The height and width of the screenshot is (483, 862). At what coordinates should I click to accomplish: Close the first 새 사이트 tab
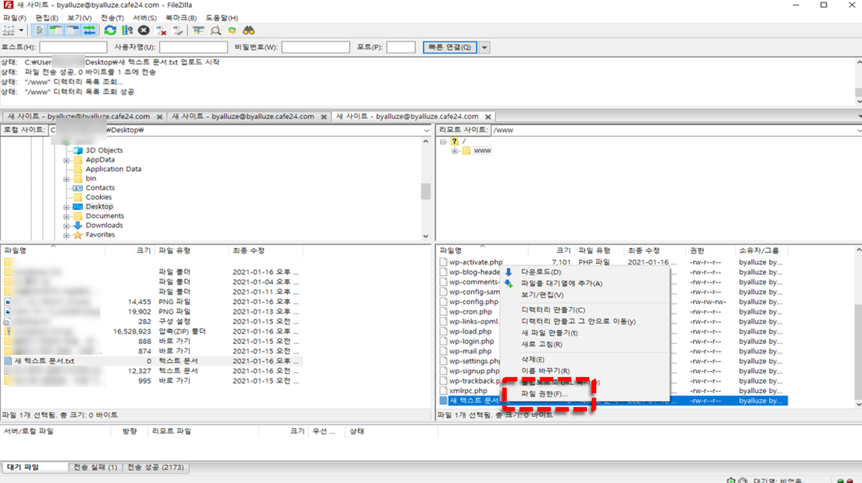(160, 116)
